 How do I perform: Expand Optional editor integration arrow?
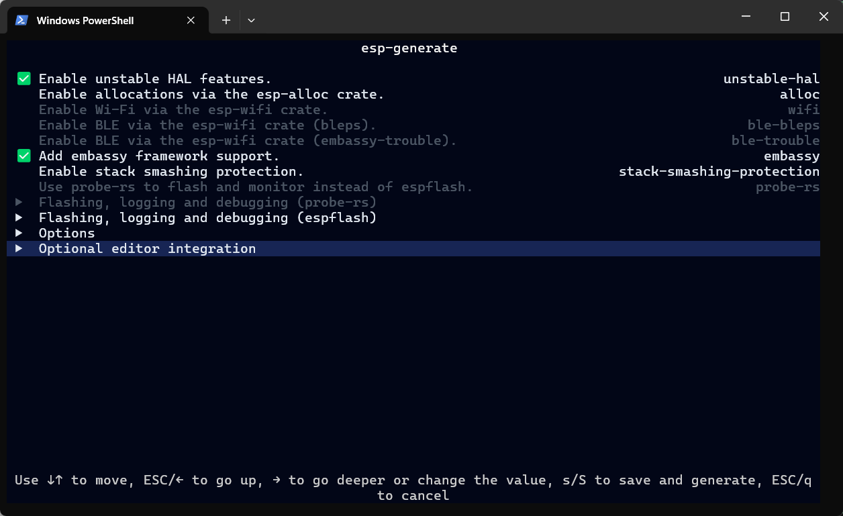pyautogui.click(x=19, y=249)
